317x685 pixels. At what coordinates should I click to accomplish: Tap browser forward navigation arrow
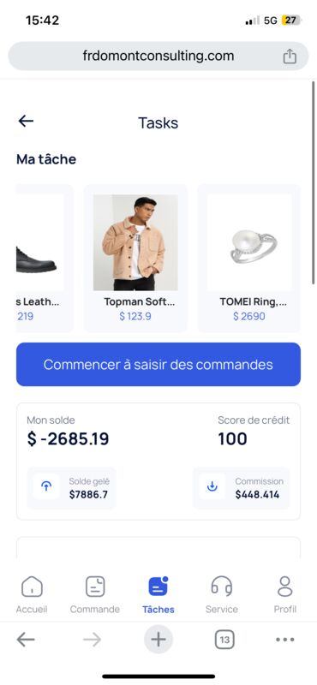point(92,640)
